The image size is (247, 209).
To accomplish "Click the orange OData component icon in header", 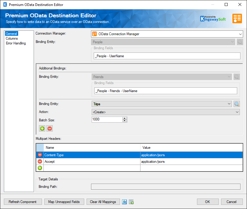I will (x=237, y=18).
